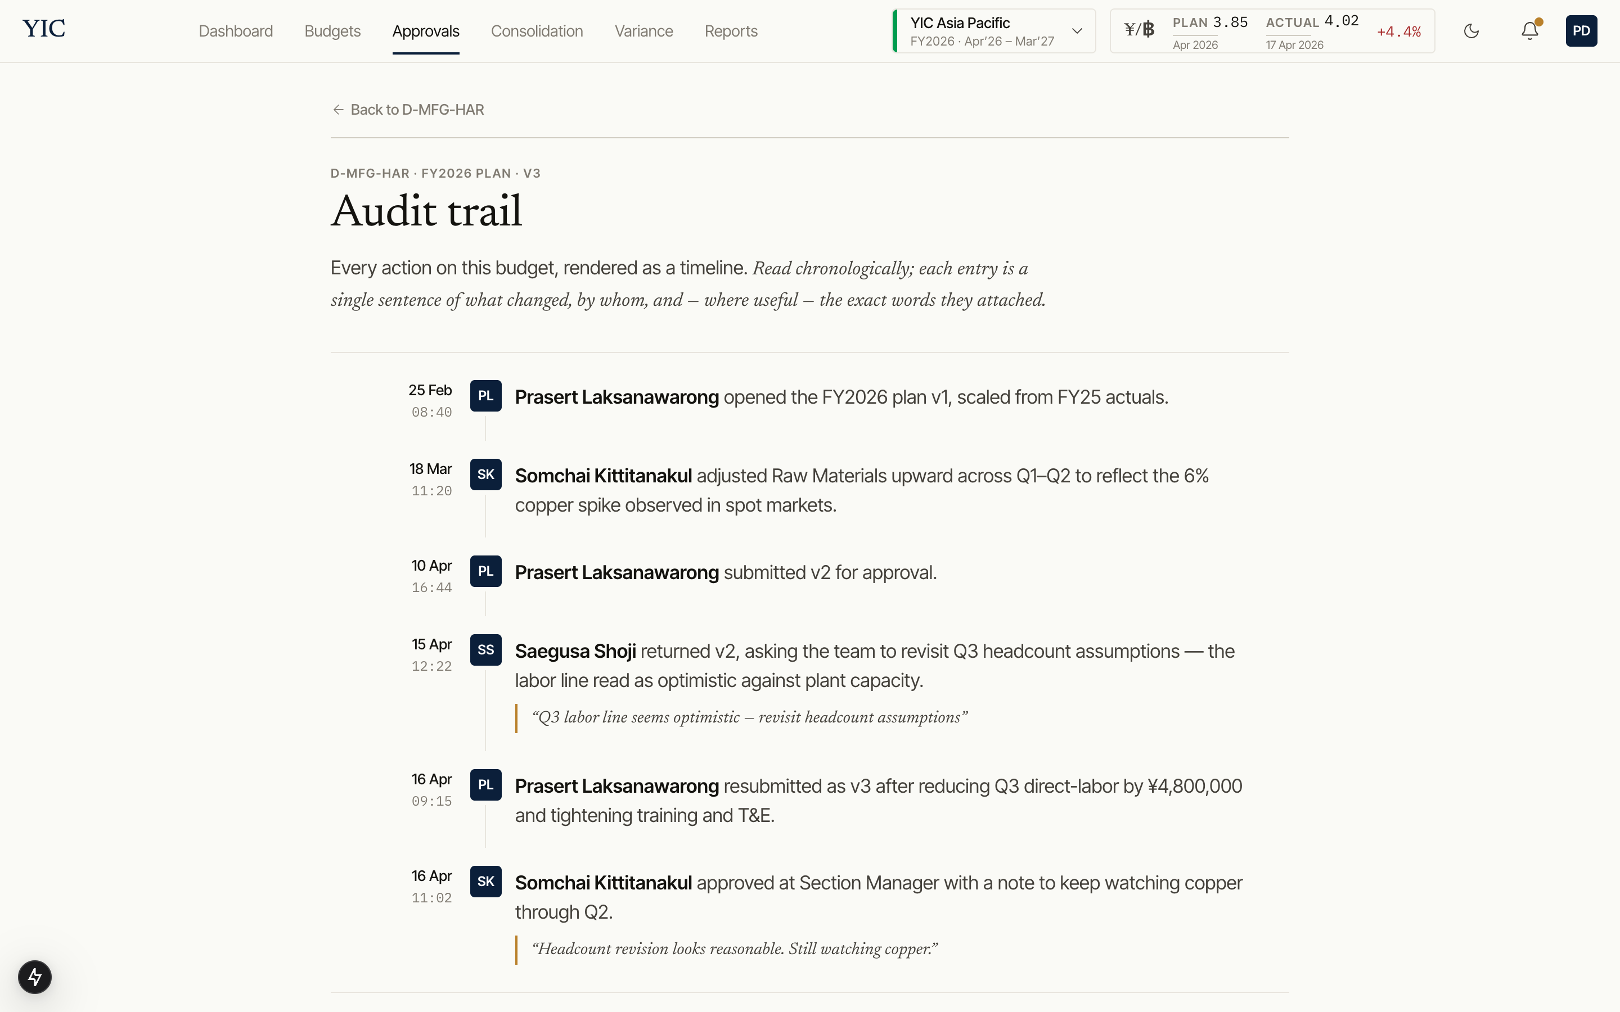Image resolution: width=1620 pixels, height=1012 pixels.
Task: Open the YIC Asia Pacific entity dropdown
Action: coord(993,31)
